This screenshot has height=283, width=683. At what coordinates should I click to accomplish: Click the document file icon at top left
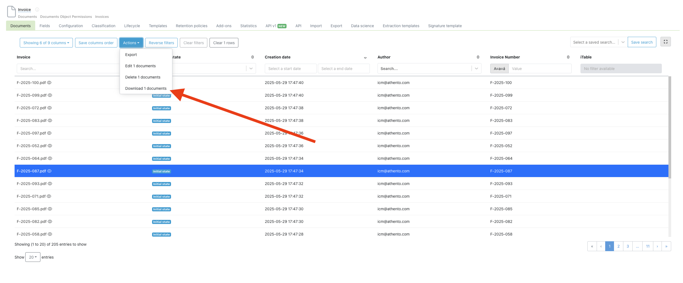(x=11, y=12)
